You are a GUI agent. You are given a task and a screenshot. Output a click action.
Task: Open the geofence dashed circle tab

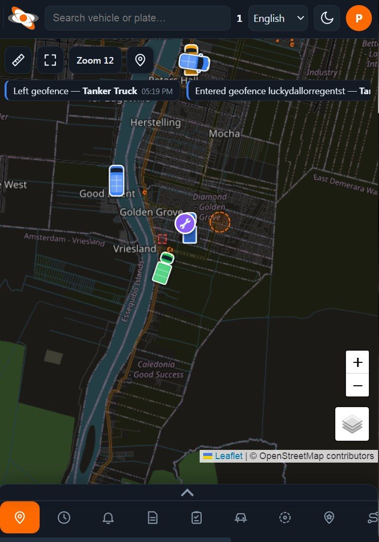click(285, 518)
